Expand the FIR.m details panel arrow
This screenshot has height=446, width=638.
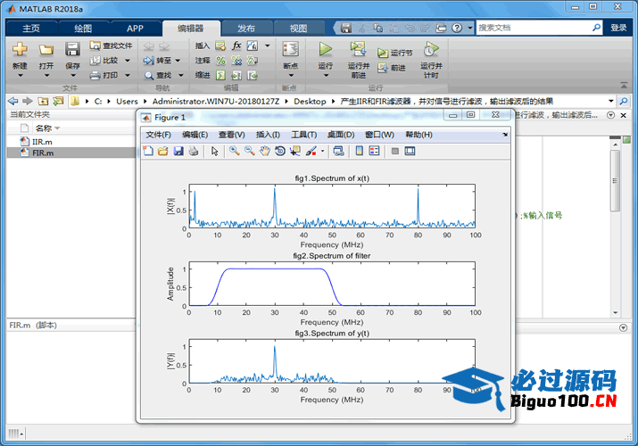click(x=623, y=327)
